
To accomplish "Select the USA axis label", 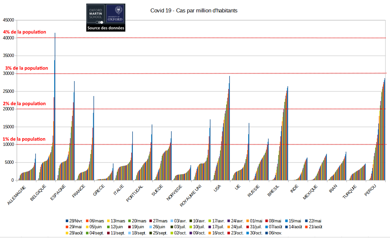I will point(216,188).
